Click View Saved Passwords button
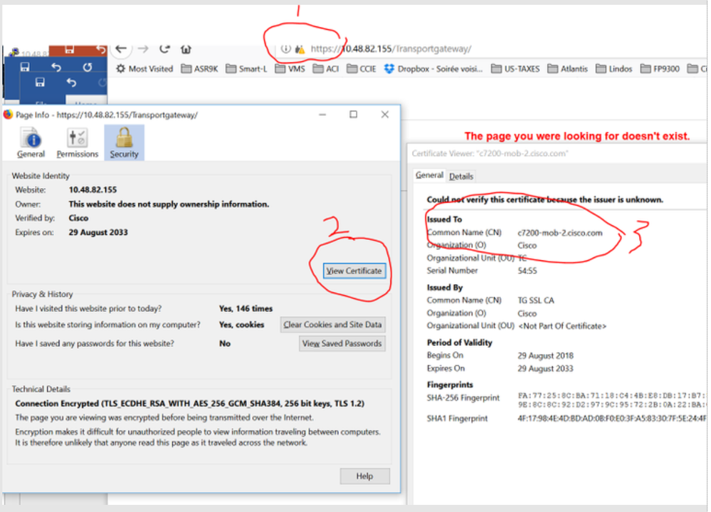The height and width of the screenshot is (512, 711). point(342,344)
